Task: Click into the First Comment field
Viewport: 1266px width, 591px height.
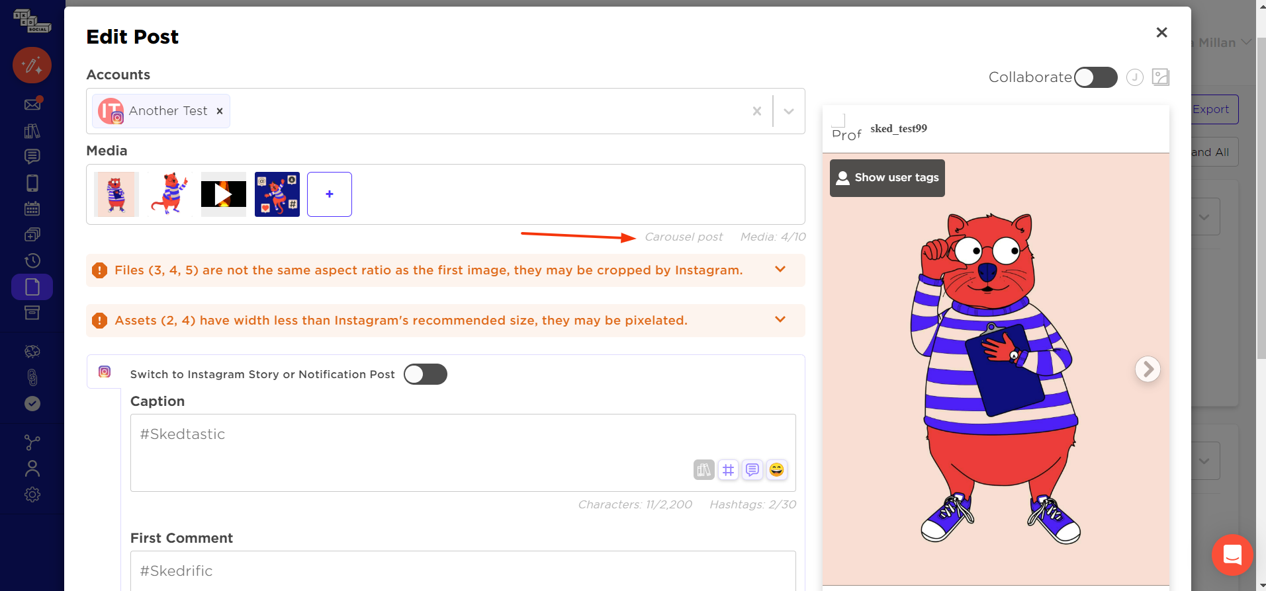Action: point(463,571)
